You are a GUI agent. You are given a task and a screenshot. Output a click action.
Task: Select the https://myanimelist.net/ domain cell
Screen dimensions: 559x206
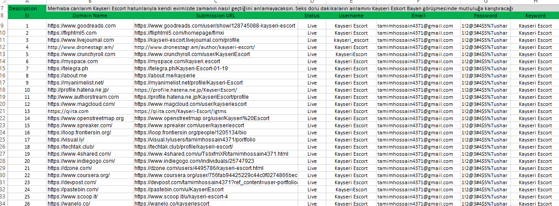(90, 83)
